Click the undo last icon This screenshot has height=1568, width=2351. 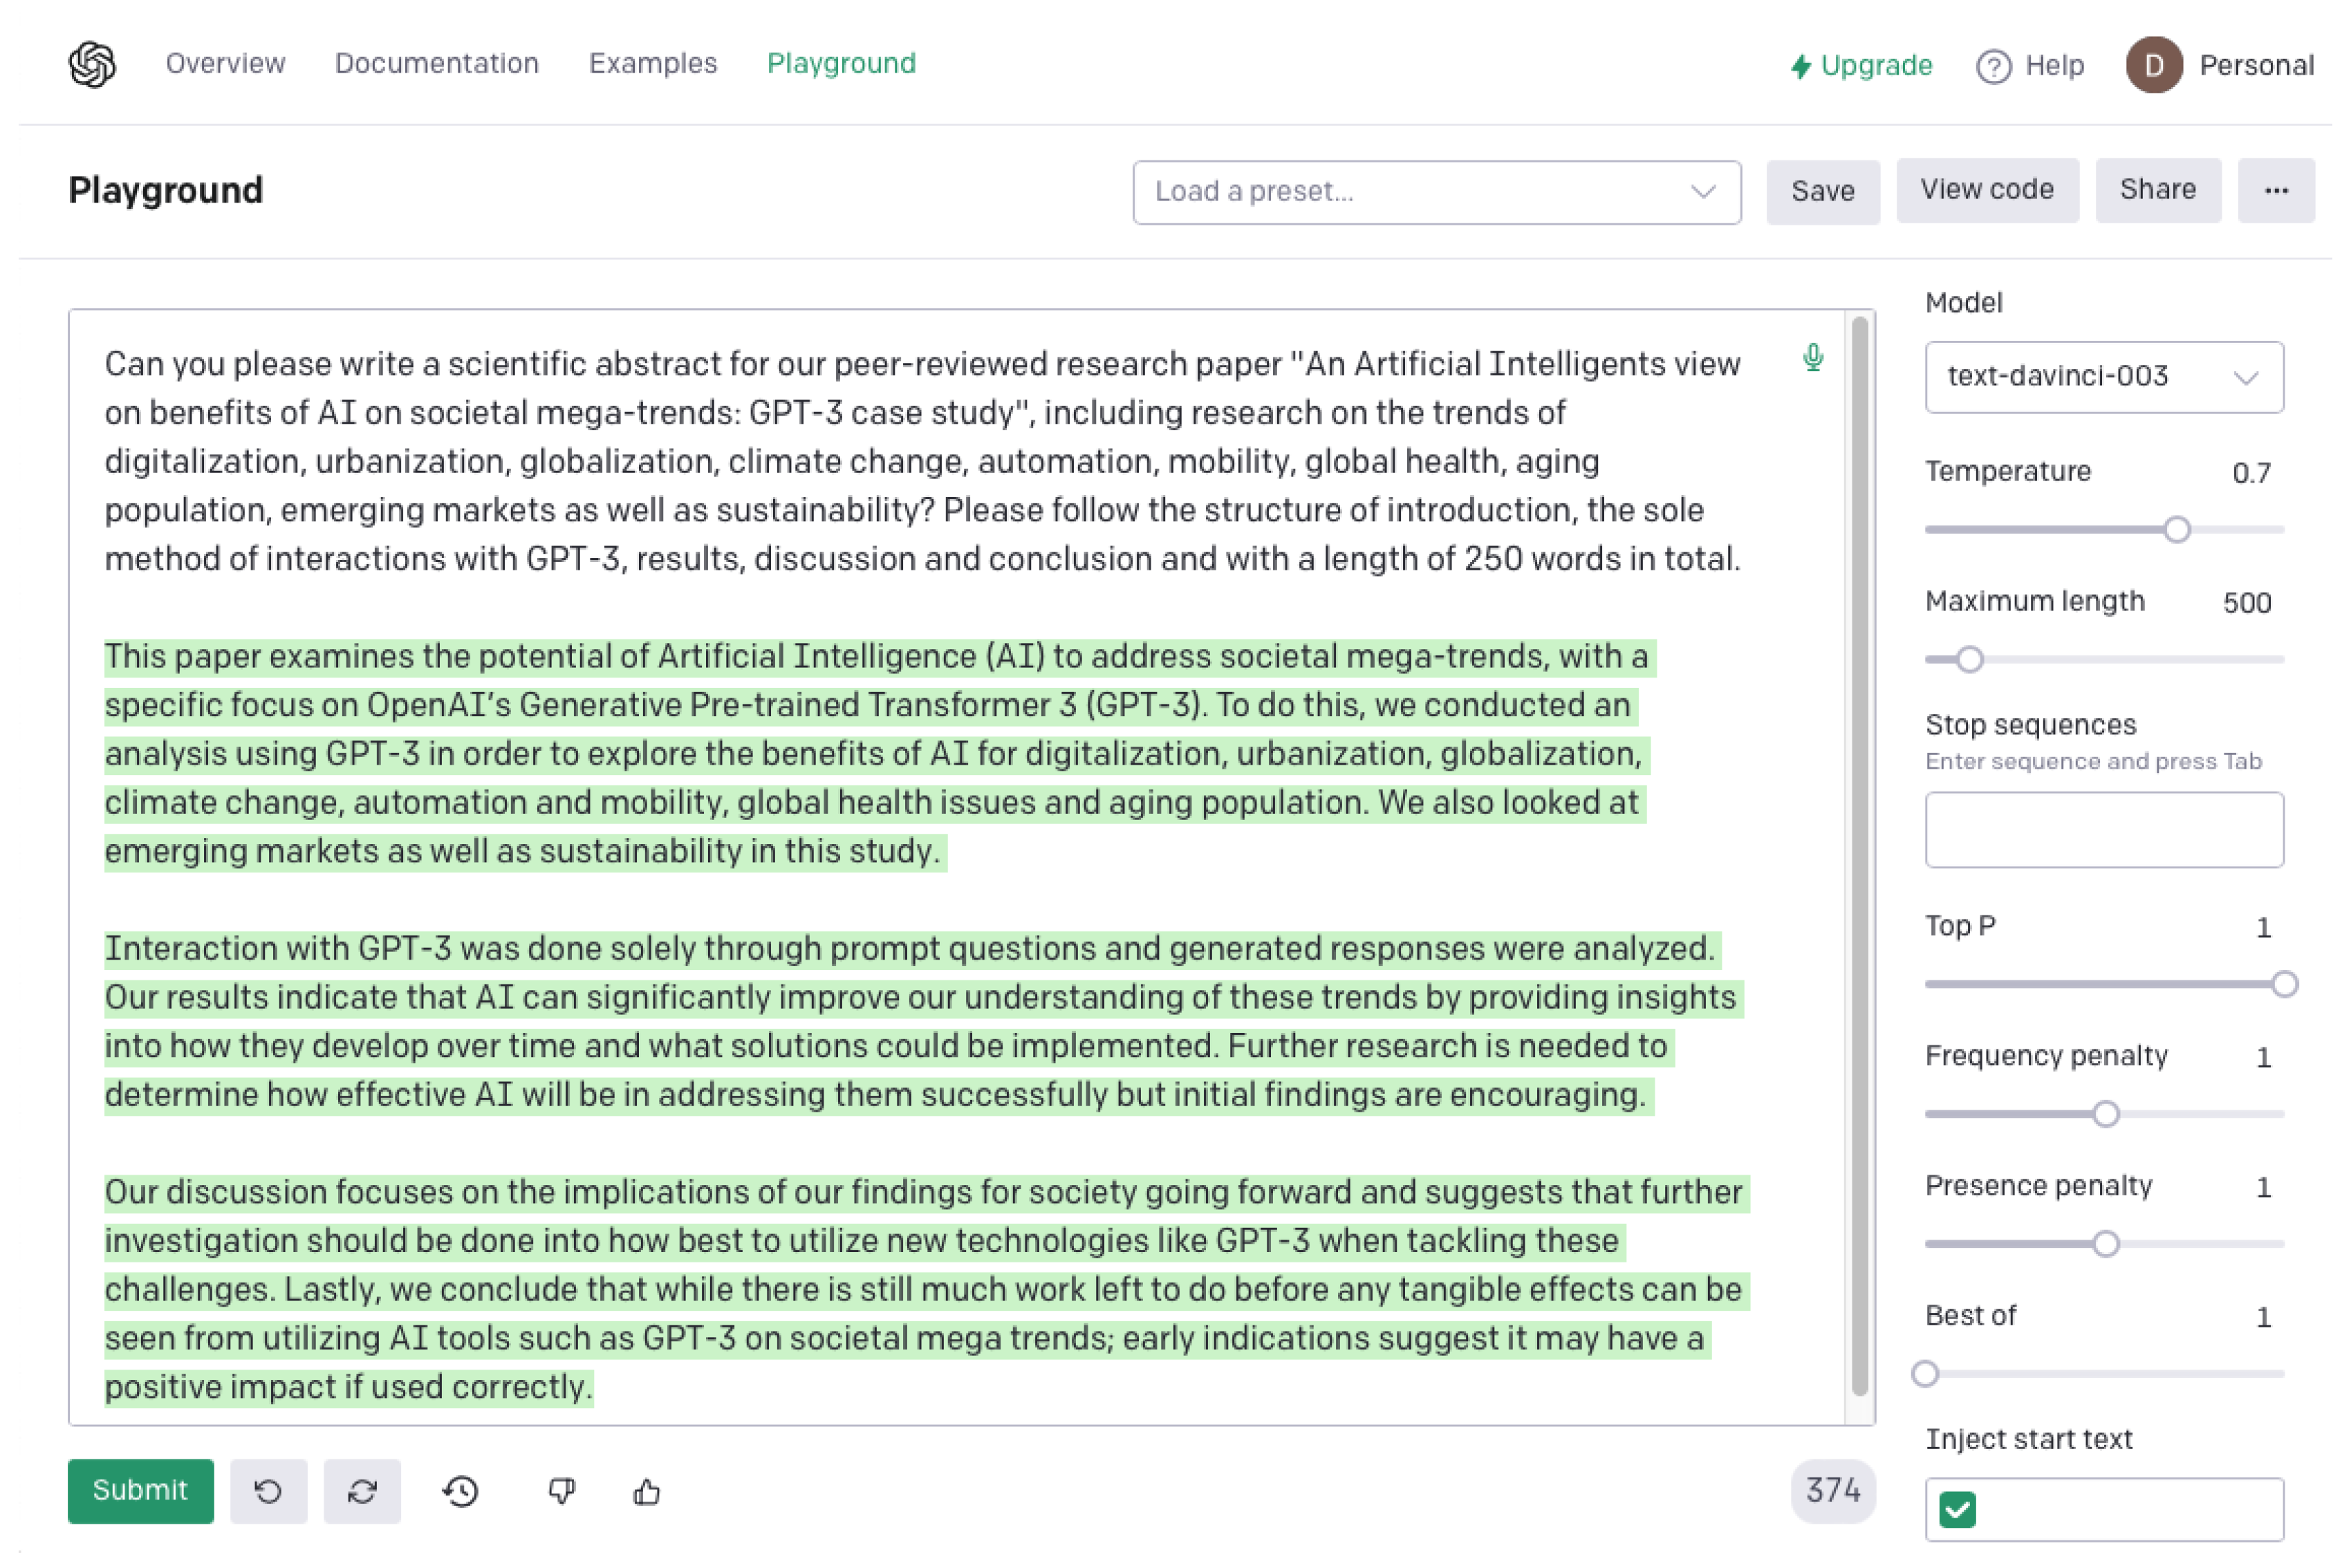268,1491
